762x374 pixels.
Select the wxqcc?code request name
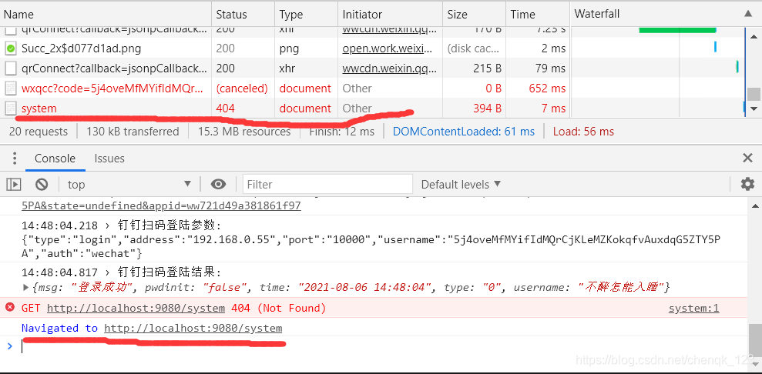(x=112, y=88)
